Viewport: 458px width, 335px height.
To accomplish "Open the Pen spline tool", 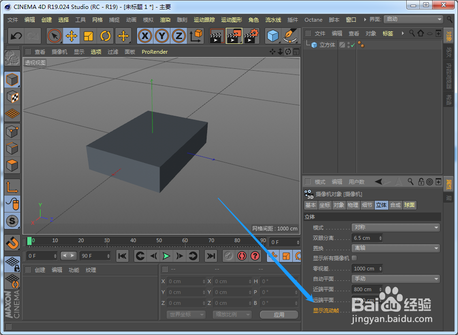I will (x=290, y=36).
